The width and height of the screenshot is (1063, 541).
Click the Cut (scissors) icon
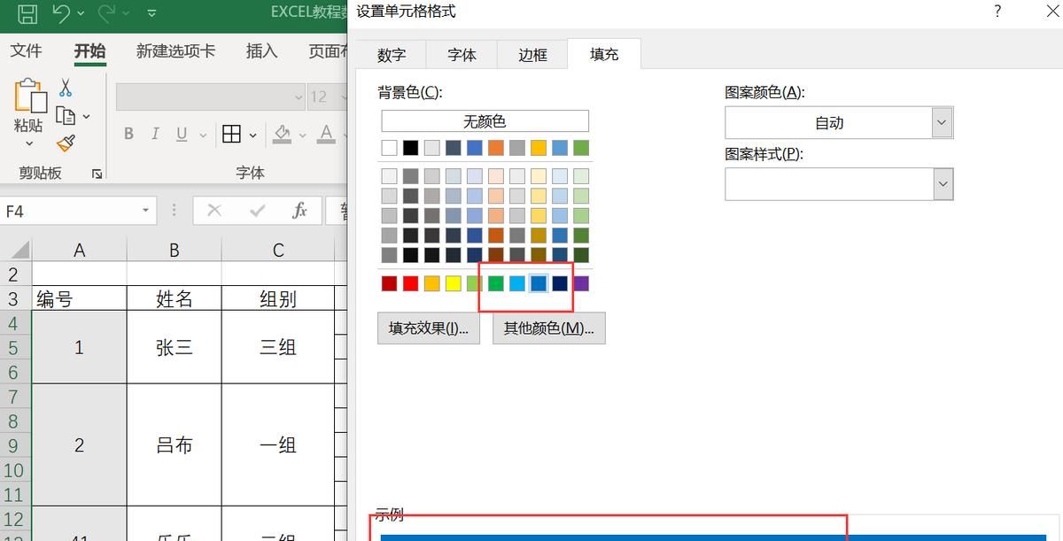click(x=66, y=89)
